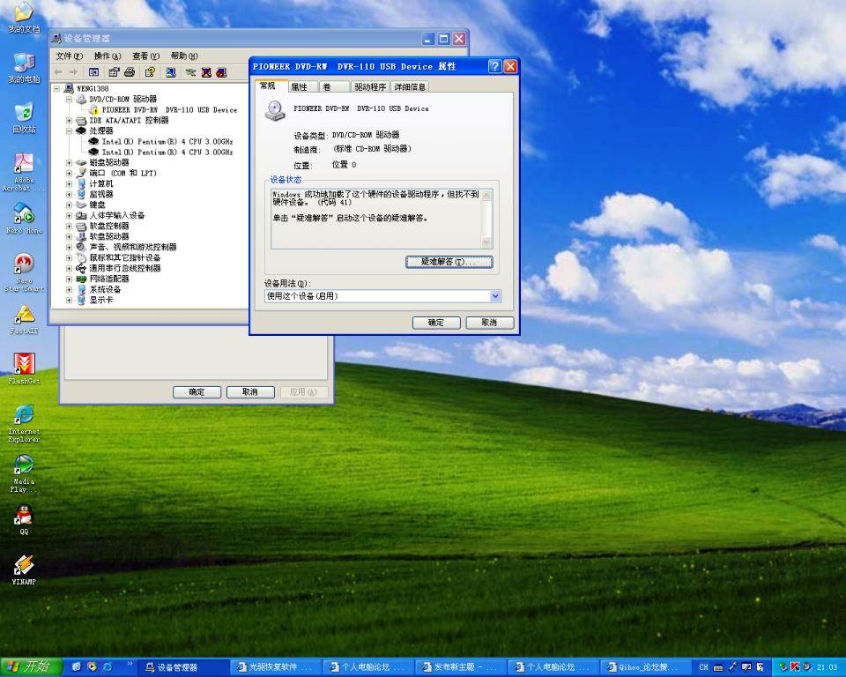Click the Scan for hardware changes icon
This screenshot has width=846, height=677.
point(170,72)
